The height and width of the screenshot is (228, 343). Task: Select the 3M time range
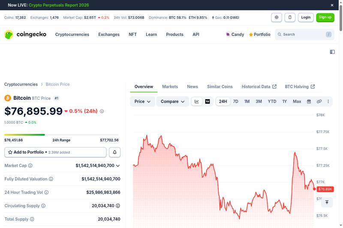pos(259,101)
